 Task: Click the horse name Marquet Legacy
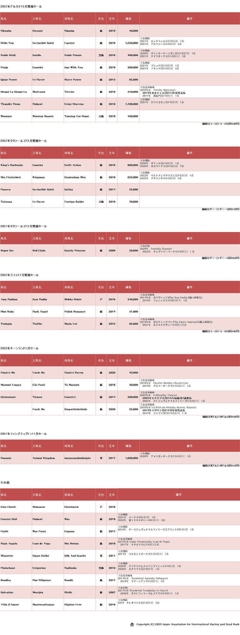pos(11,385)
